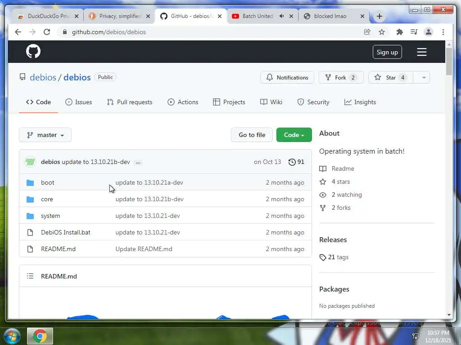Click the browser forward arrow
The width and height of the screenshot is (461, 345).
tap(32, 32)
